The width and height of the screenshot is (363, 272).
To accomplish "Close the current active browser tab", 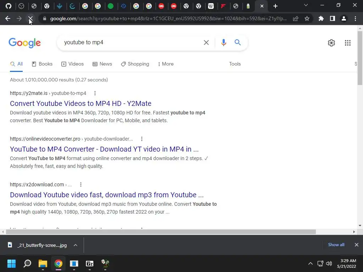I will coord(262,6).
